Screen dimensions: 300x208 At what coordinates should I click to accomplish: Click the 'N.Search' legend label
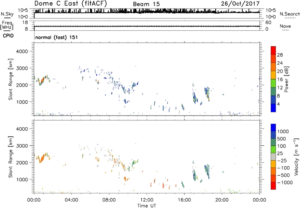point(289,14)
